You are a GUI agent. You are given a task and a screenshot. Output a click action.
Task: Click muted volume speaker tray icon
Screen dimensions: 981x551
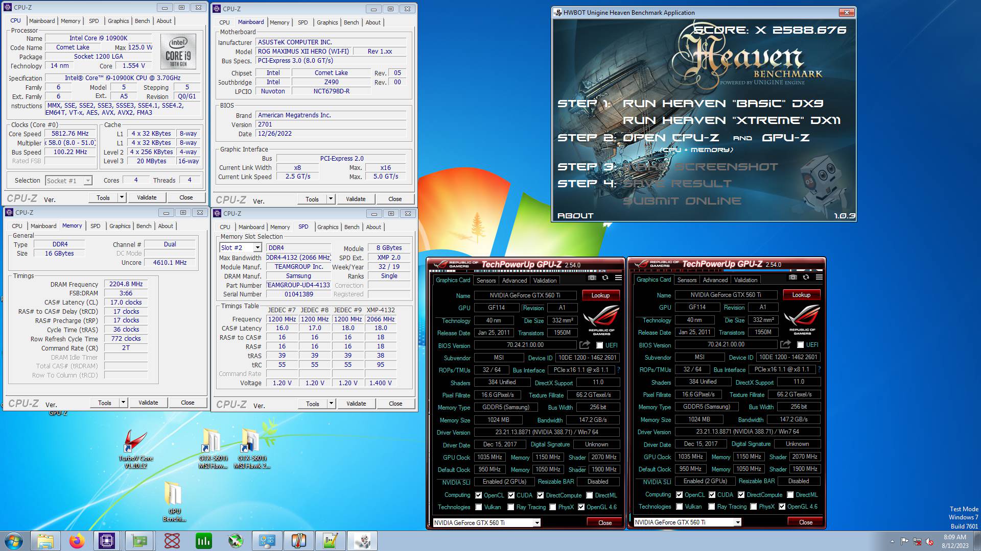coord(929,542)
